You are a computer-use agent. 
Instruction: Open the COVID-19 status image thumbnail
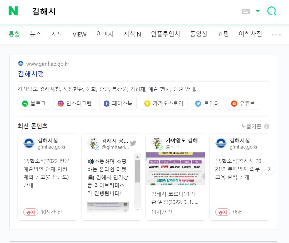point(175,169)
